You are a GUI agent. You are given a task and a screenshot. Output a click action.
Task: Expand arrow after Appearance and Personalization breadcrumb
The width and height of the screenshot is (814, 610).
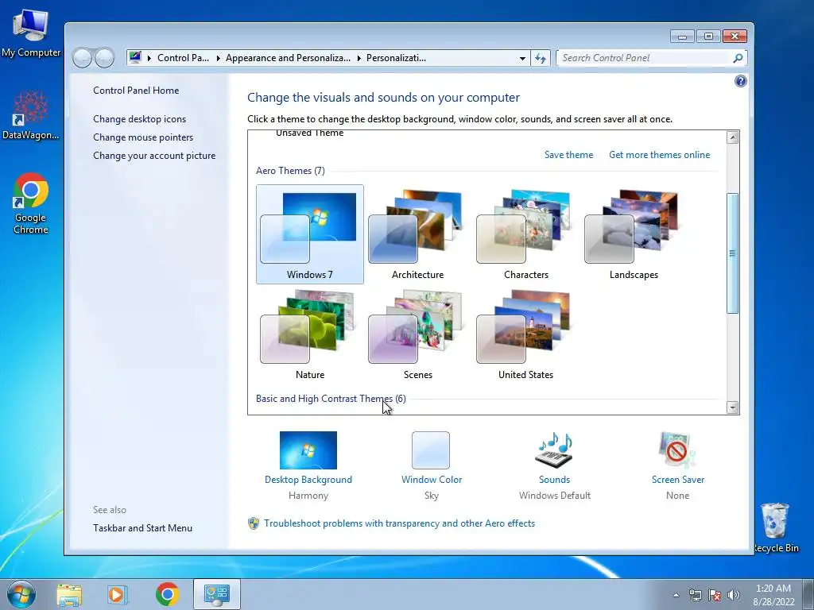pos(359,58)
